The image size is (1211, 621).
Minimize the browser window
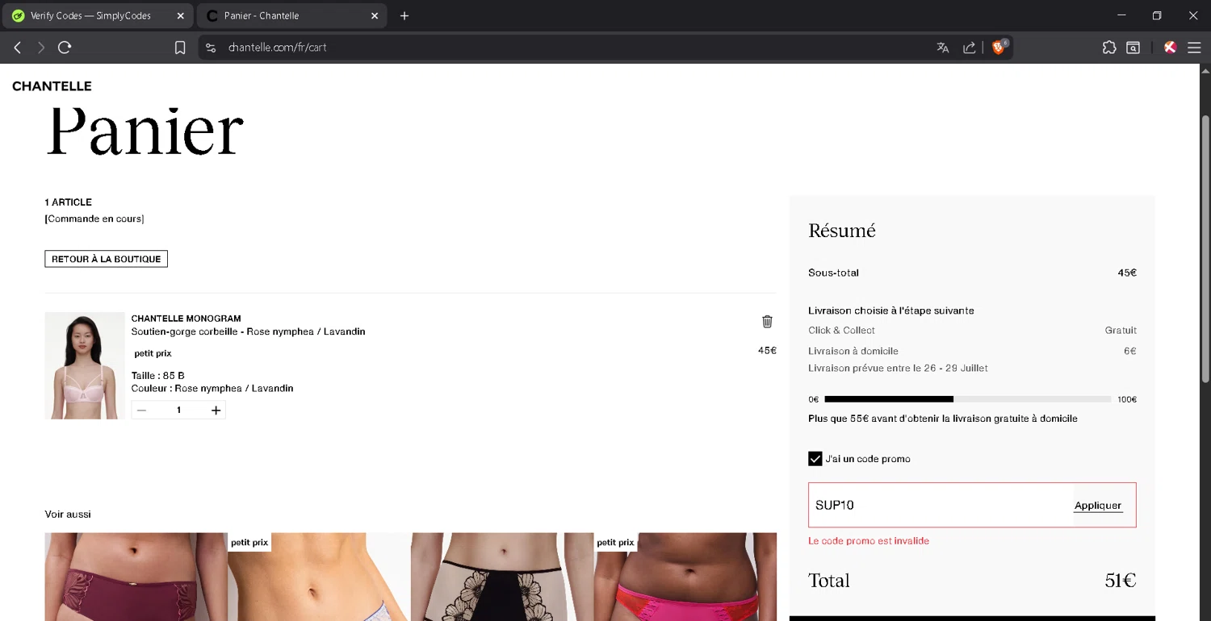point(1121,15)
